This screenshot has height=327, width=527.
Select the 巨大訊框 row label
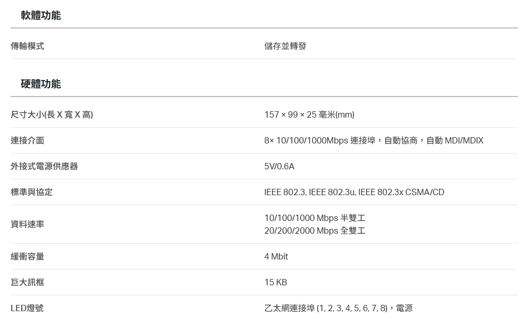27,282
